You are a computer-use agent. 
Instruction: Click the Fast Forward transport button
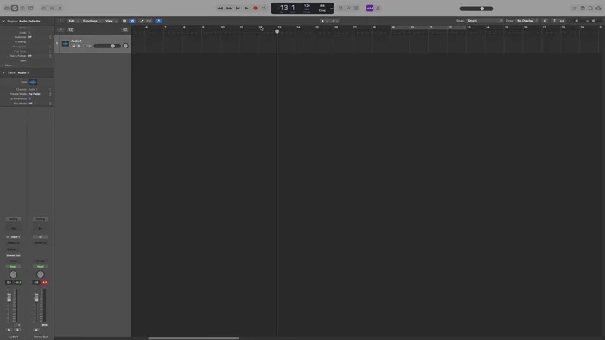coord(229,8)
